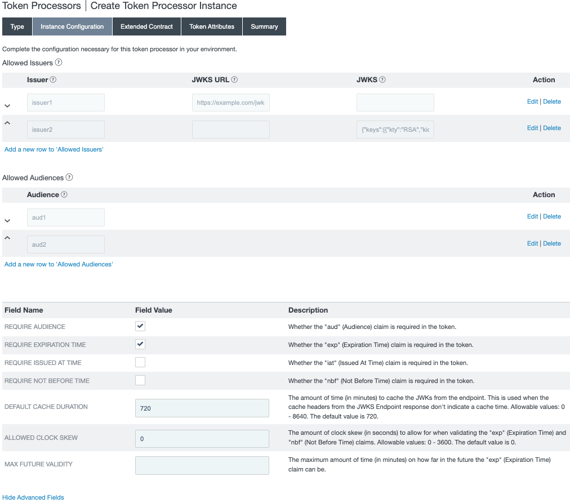Expand the aud1 audience row

[8, 220]
